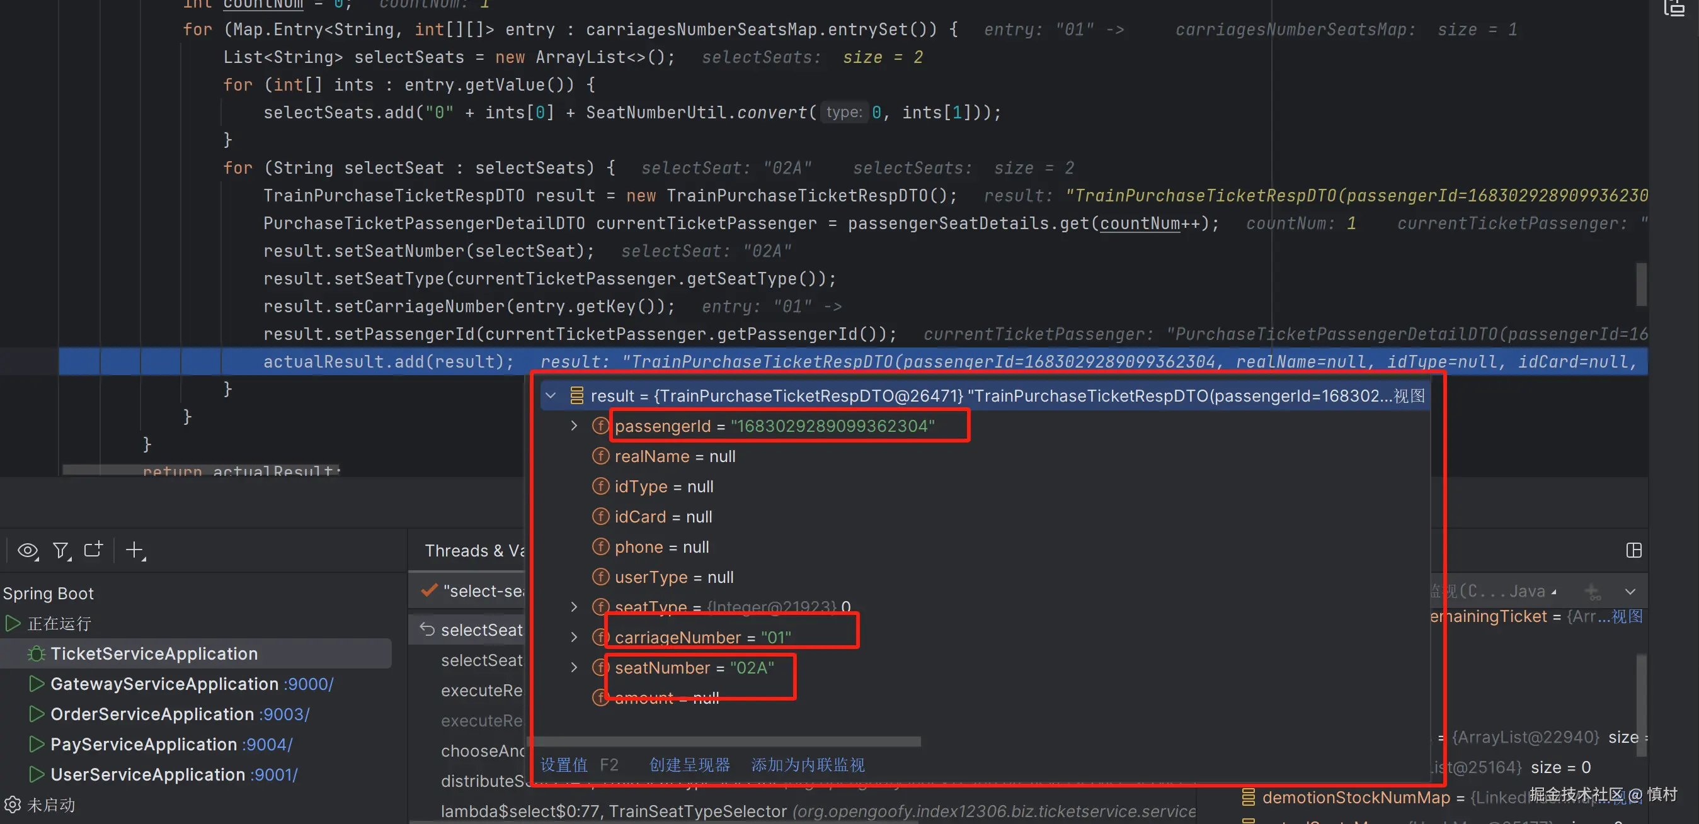Expand the passengerId field node
Image resolution: width=1699 pixels, height=824 pixels.
[574, 426]
